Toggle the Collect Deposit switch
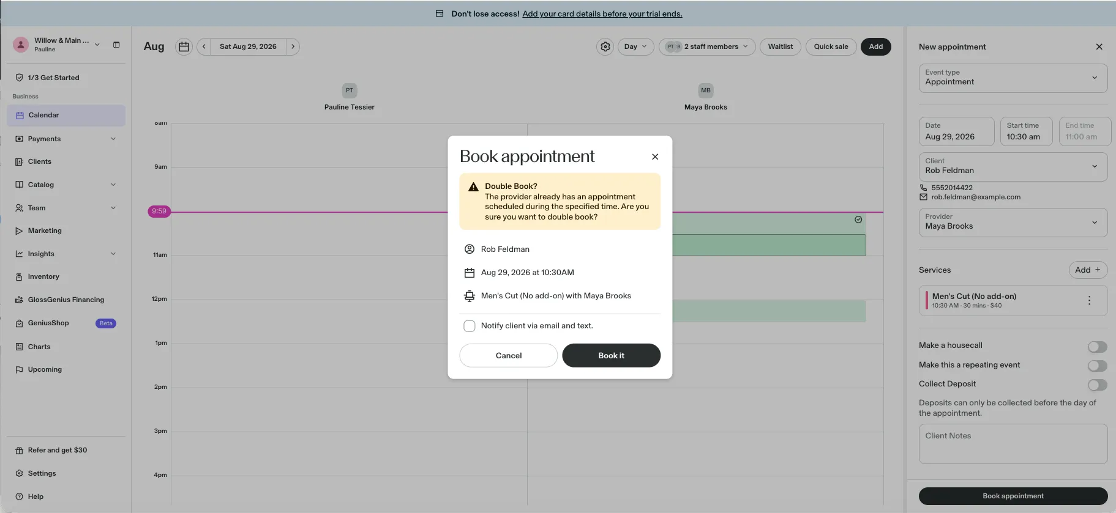Viewport: 1116px width, 513px height. click(1097, 385)
